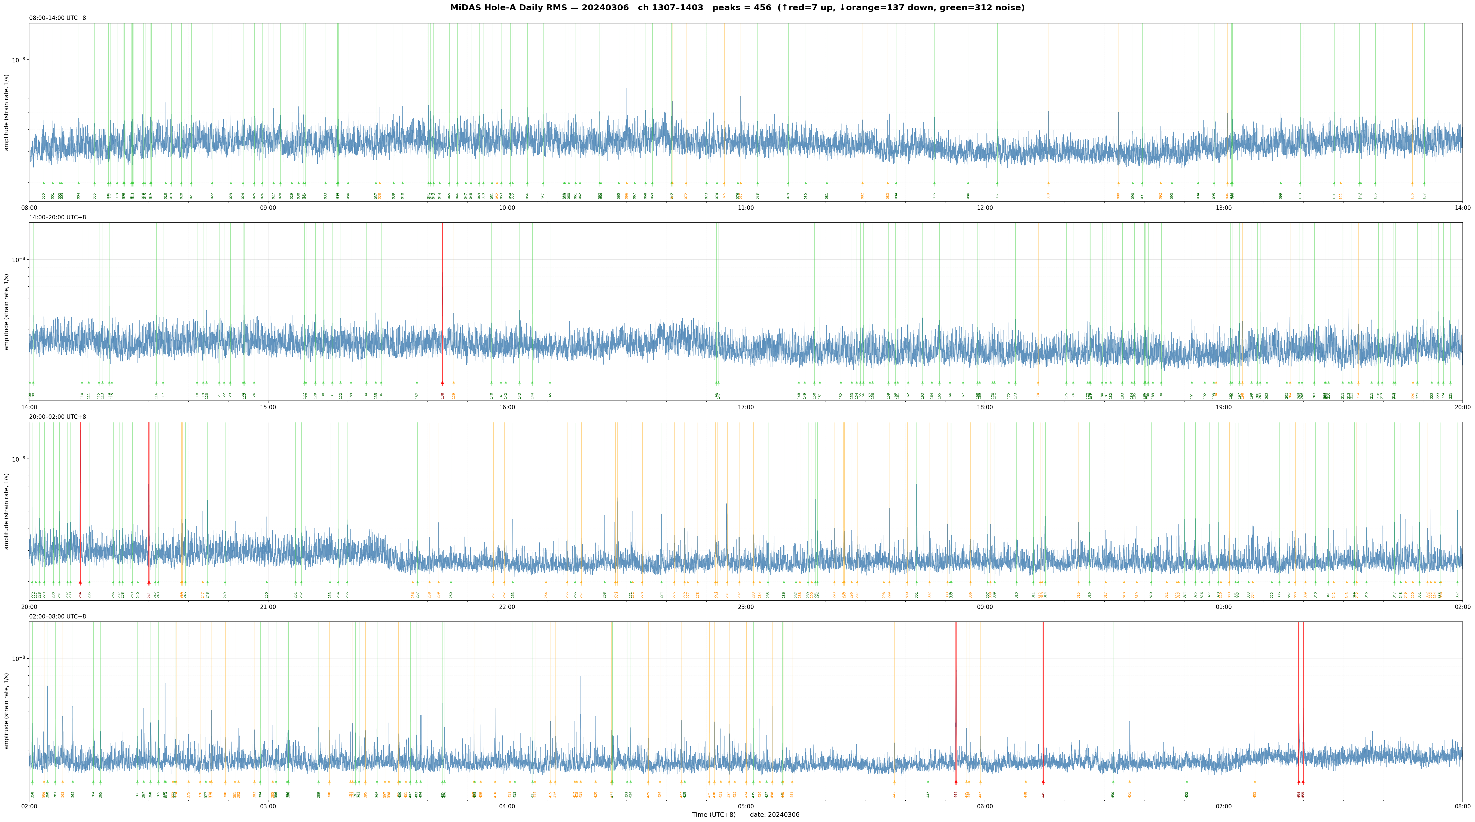
Task: Select the 10⁻⁸ y-tick of the 20:00–02:00 panel
Action: [19, 458]
